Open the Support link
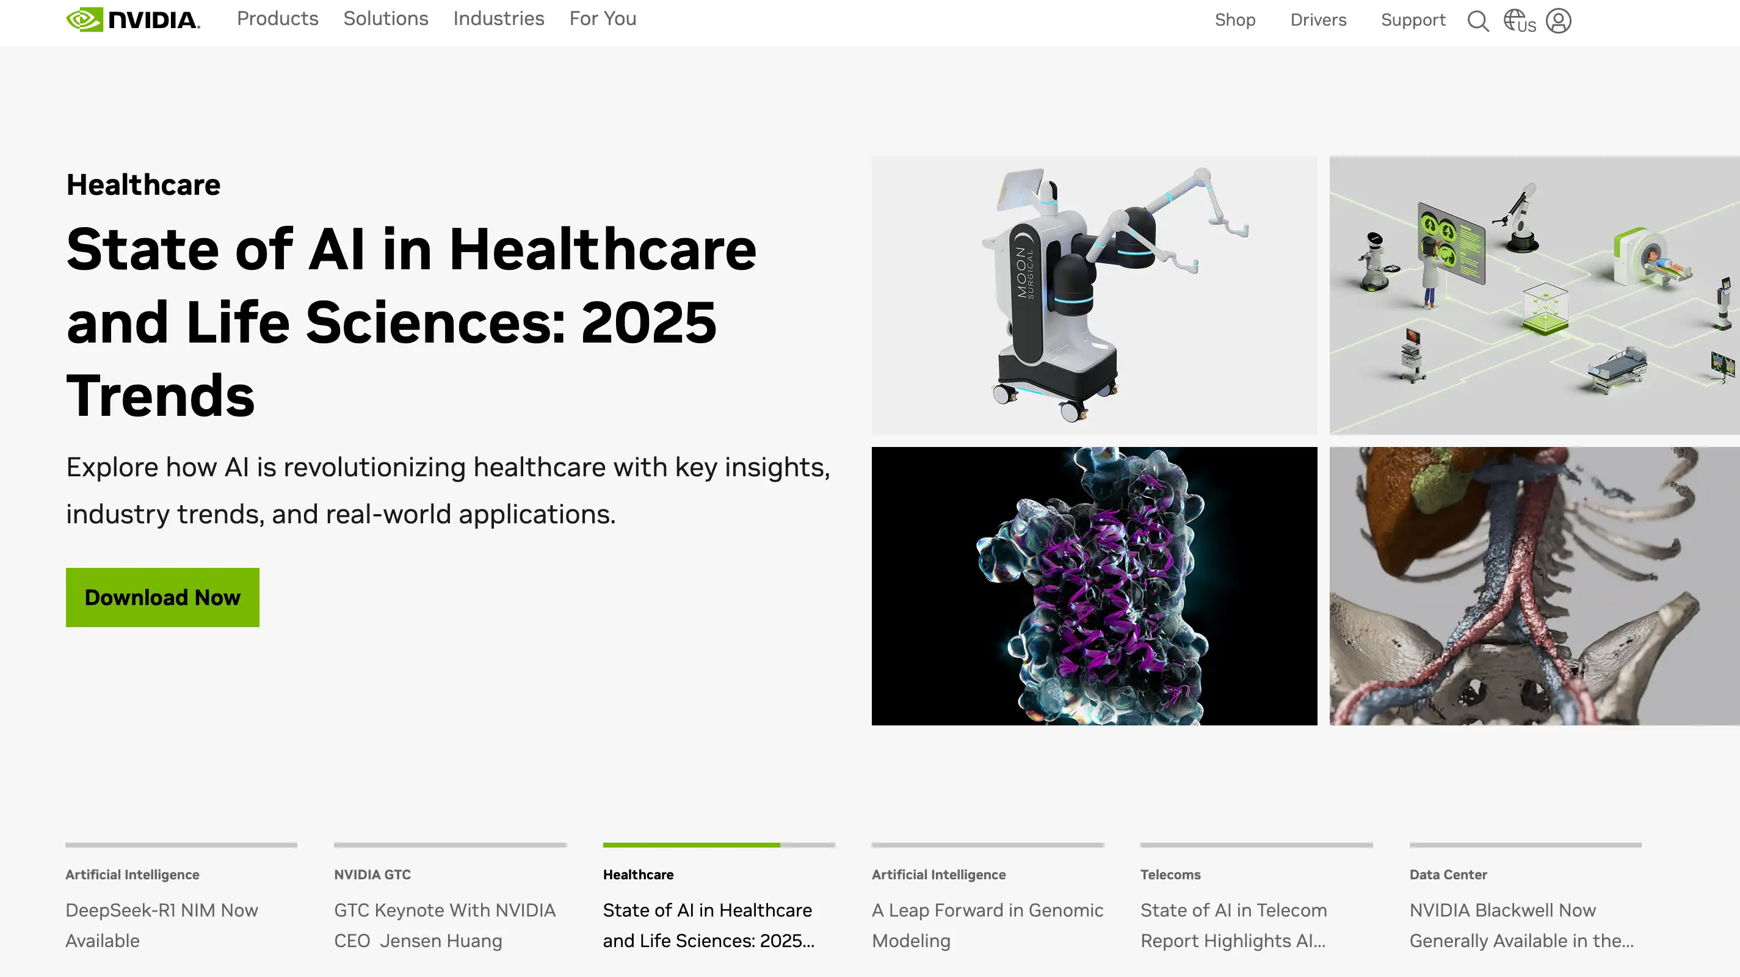 click(x=1413, y=20)
